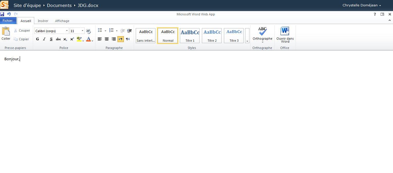This screenshot has height=173, width=393.
Task: Clear formatting with the eraser icon
Action: pyautogui.click(x=88, y=31)
